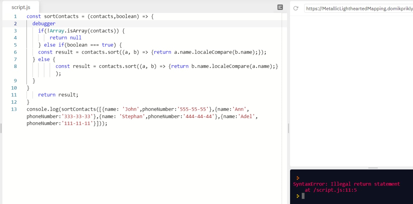This screenshot has height=204, width=413.
Task: Click line number 13 in gutter
Action: click(14, 109)
